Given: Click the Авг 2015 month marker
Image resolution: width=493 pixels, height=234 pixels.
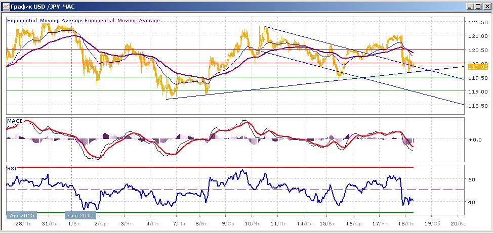Looking at the screenshot, I should pyautogui.click(x=22, y=216).
